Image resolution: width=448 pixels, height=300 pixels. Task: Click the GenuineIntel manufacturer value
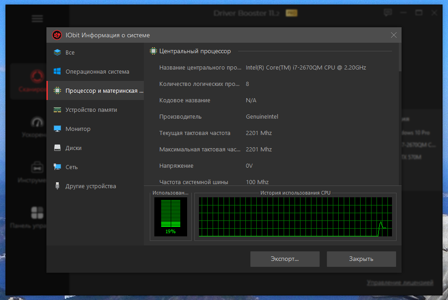point(262,117)
